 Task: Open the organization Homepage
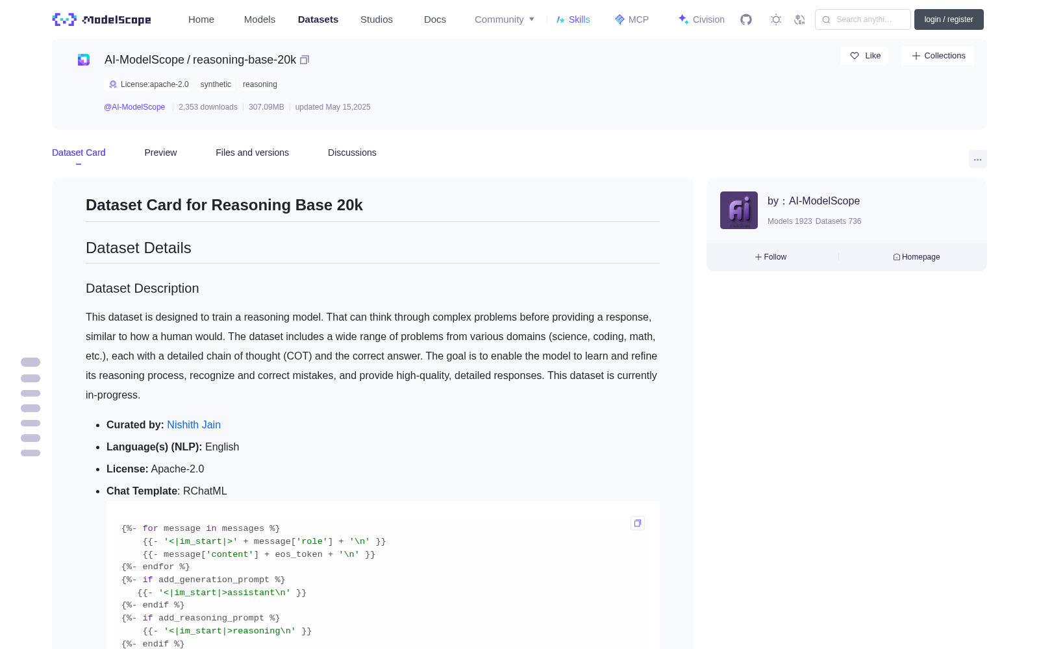pos(916,257)
